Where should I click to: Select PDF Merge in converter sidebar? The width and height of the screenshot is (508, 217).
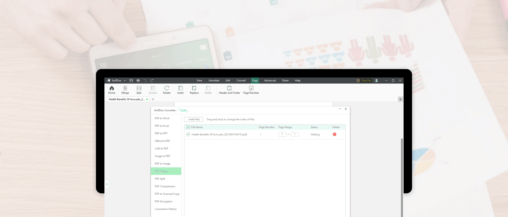166,171
